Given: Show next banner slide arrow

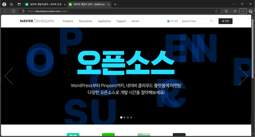Looking at the screenshot, I should (x=243, y=76).
